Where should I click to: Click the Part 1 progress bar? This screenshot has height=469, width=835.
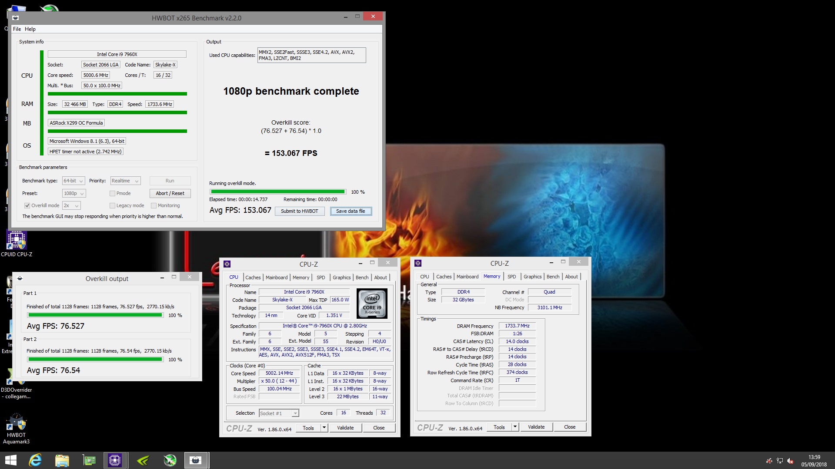[96, 315]
